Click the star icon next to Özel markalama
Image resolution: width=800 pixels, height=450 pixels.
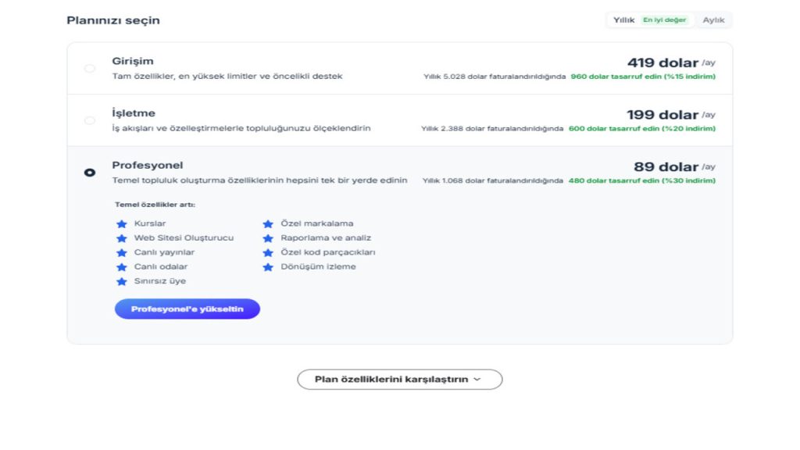tap(268, 223)
